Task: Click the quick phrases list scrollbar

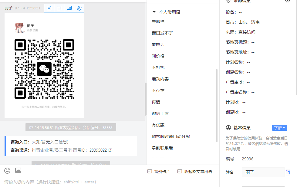Action: coord(217,105)
